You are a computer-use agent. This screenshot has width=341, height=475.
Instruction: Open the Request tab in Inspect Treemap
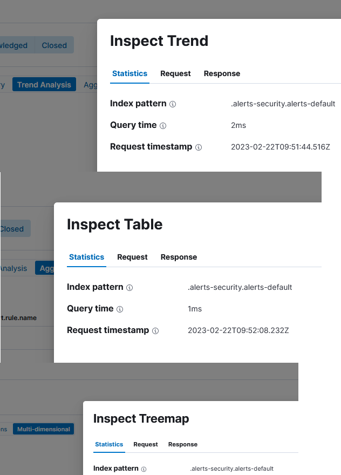point(145,444)
